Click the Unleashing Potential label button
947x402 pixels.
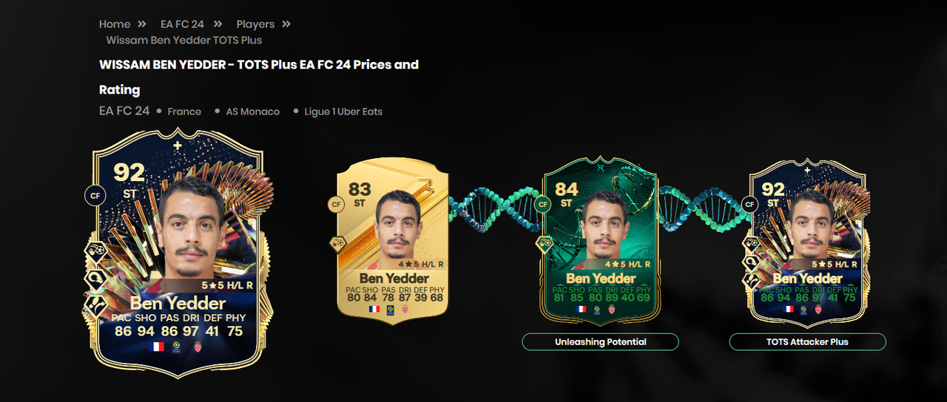[601, 341]
